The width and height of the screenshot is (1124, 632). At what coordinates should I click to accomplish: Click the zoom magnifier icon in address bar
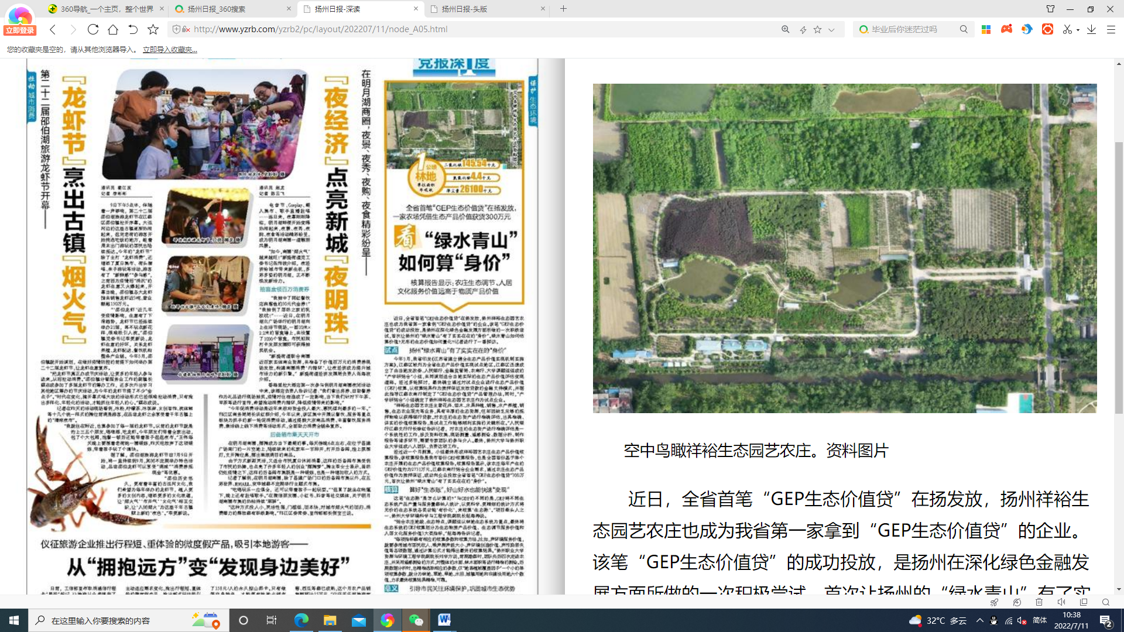(x=785, y=29)
